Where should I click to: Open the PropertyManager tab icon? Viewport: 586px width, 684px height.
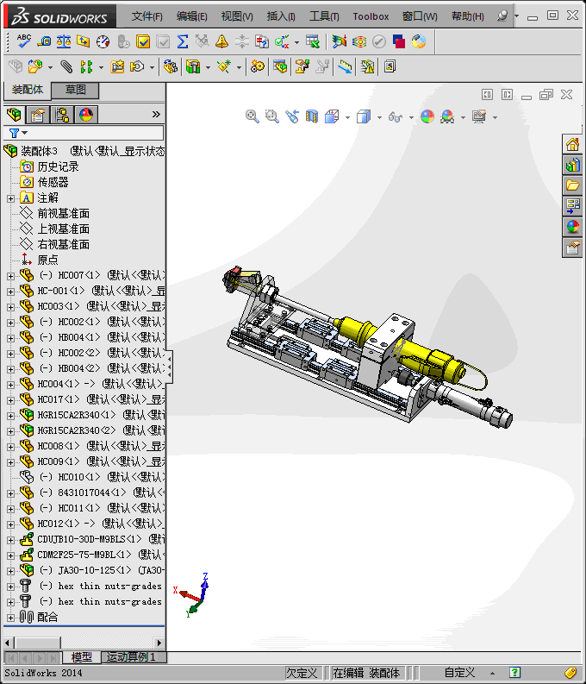click(x=37, y=116)
